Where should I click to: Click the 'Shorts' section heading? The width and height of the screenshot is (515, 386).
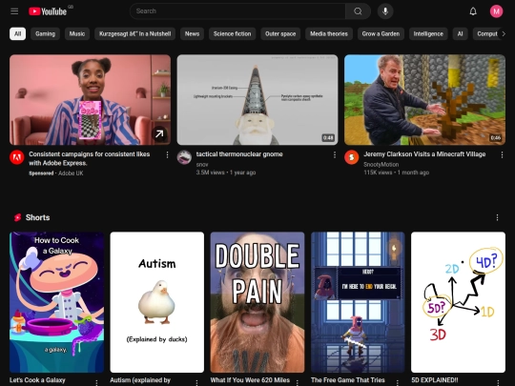38,217
